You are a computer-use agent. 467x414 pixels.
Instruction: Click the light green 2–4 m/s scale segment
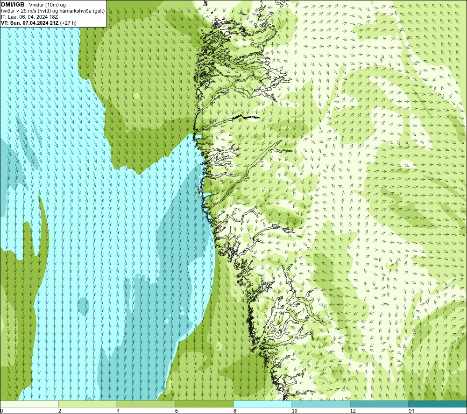pyautogui.click(x=88, y=404)
